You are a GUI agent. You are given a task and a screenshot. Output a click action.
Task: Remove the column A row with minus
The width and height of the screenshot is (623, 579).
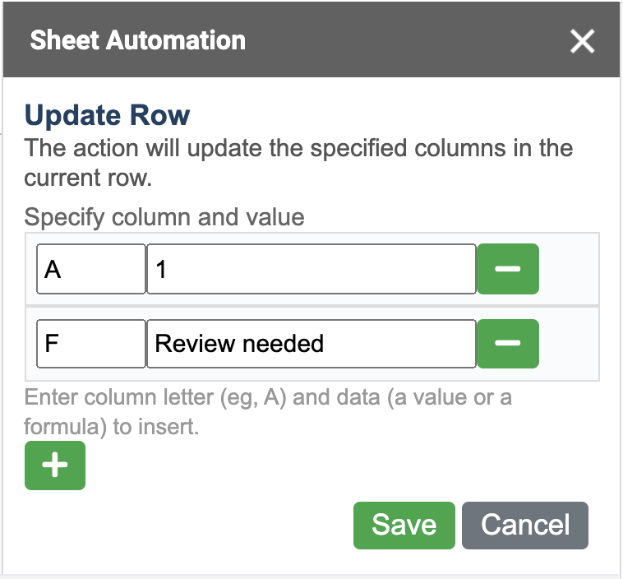[508, 269]
